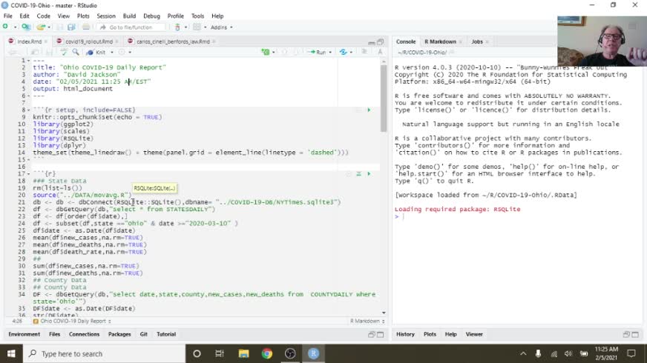Open the Addins dropdown

(222, 27)
